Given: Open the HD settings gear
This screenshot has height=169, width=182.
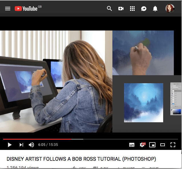Looking at the screenshot, I should coord(142,145).
